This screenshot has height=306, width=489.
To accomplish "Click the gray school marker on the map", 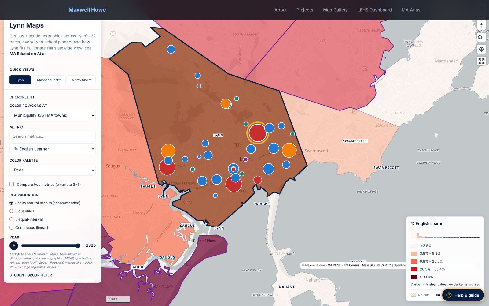I will coord(199,86).
